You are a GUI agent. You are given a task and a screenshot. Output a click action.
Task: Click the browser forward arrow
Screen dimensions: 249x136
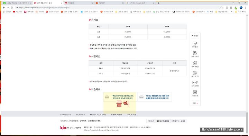[8, 8]
